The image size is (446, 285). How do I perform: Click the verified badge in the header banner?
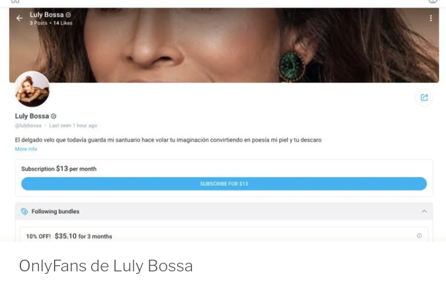pos(68,15)
